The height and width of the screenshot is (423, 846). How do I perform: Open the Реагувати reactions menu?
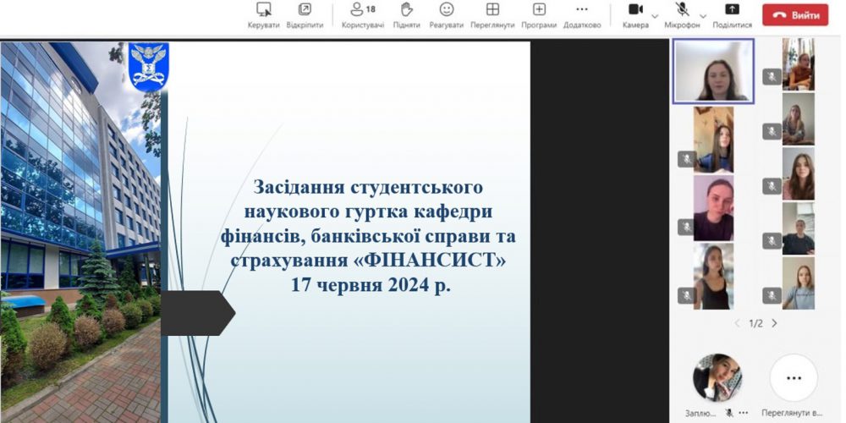click(x=447, y=10)
